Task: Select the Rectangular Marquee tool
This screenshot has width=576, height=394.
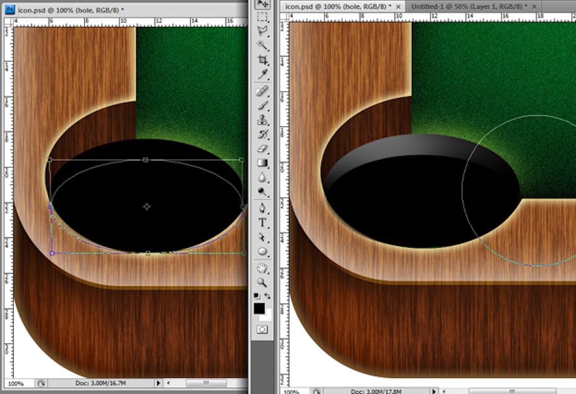Action: point(263,17)
